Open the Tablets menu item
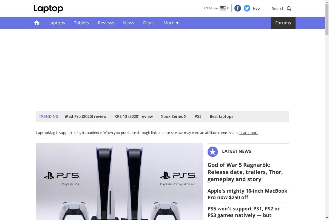Image resolution: width=329 pixels, height=220 pixels. point(81,23)
